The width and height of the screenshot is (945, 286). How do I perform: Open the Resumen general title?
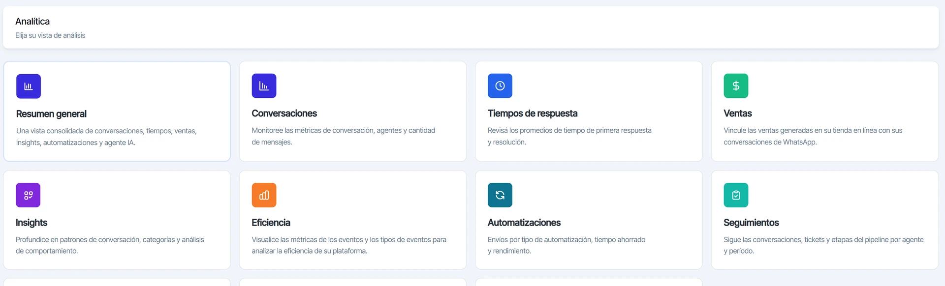51,114
